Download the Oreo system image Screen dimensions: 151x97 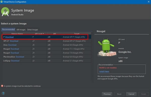click(12, 45)
